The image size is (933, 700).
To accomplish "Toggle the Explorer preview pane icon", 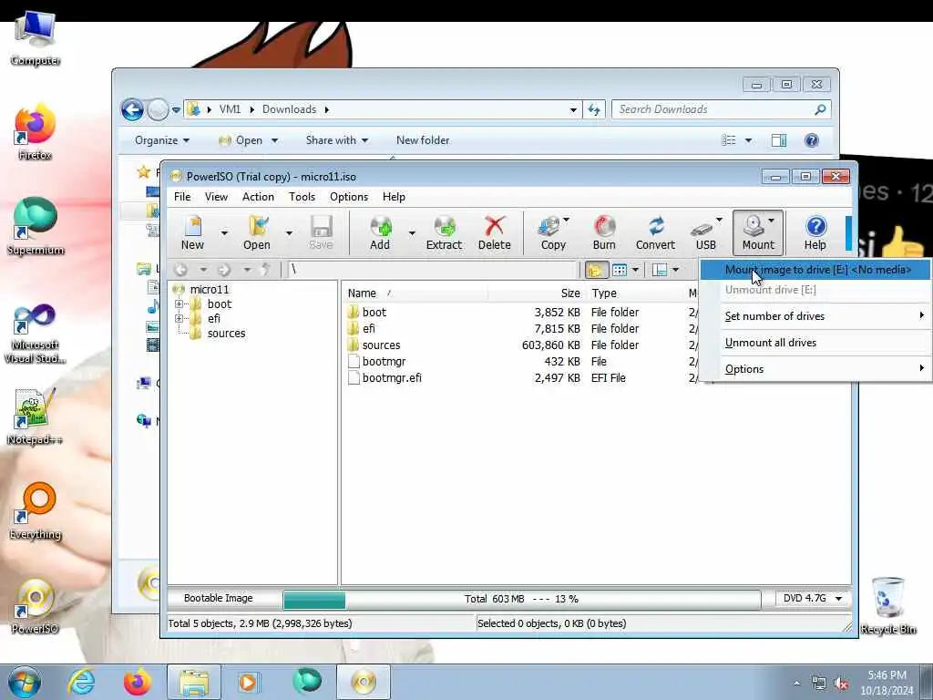I will point(779,140).
